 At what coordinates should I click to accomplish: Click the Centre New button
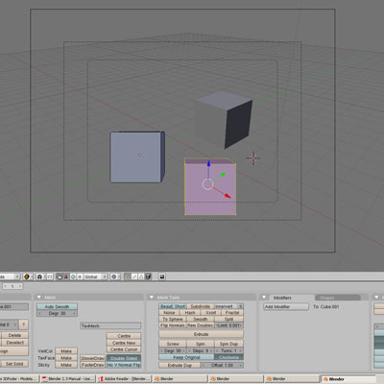point(124,343)
